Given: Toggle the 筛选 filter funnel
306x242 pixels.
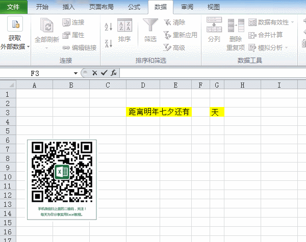Looking at the screenshot, I should 150,30.
